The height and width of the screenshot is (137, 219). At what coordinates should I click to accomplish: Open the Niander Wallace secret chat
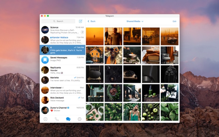[63, 40]
